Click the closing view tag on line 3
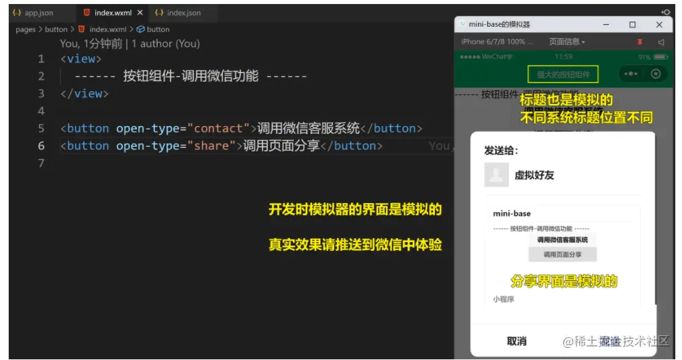 pyautogui.click(x=85, y=93)
